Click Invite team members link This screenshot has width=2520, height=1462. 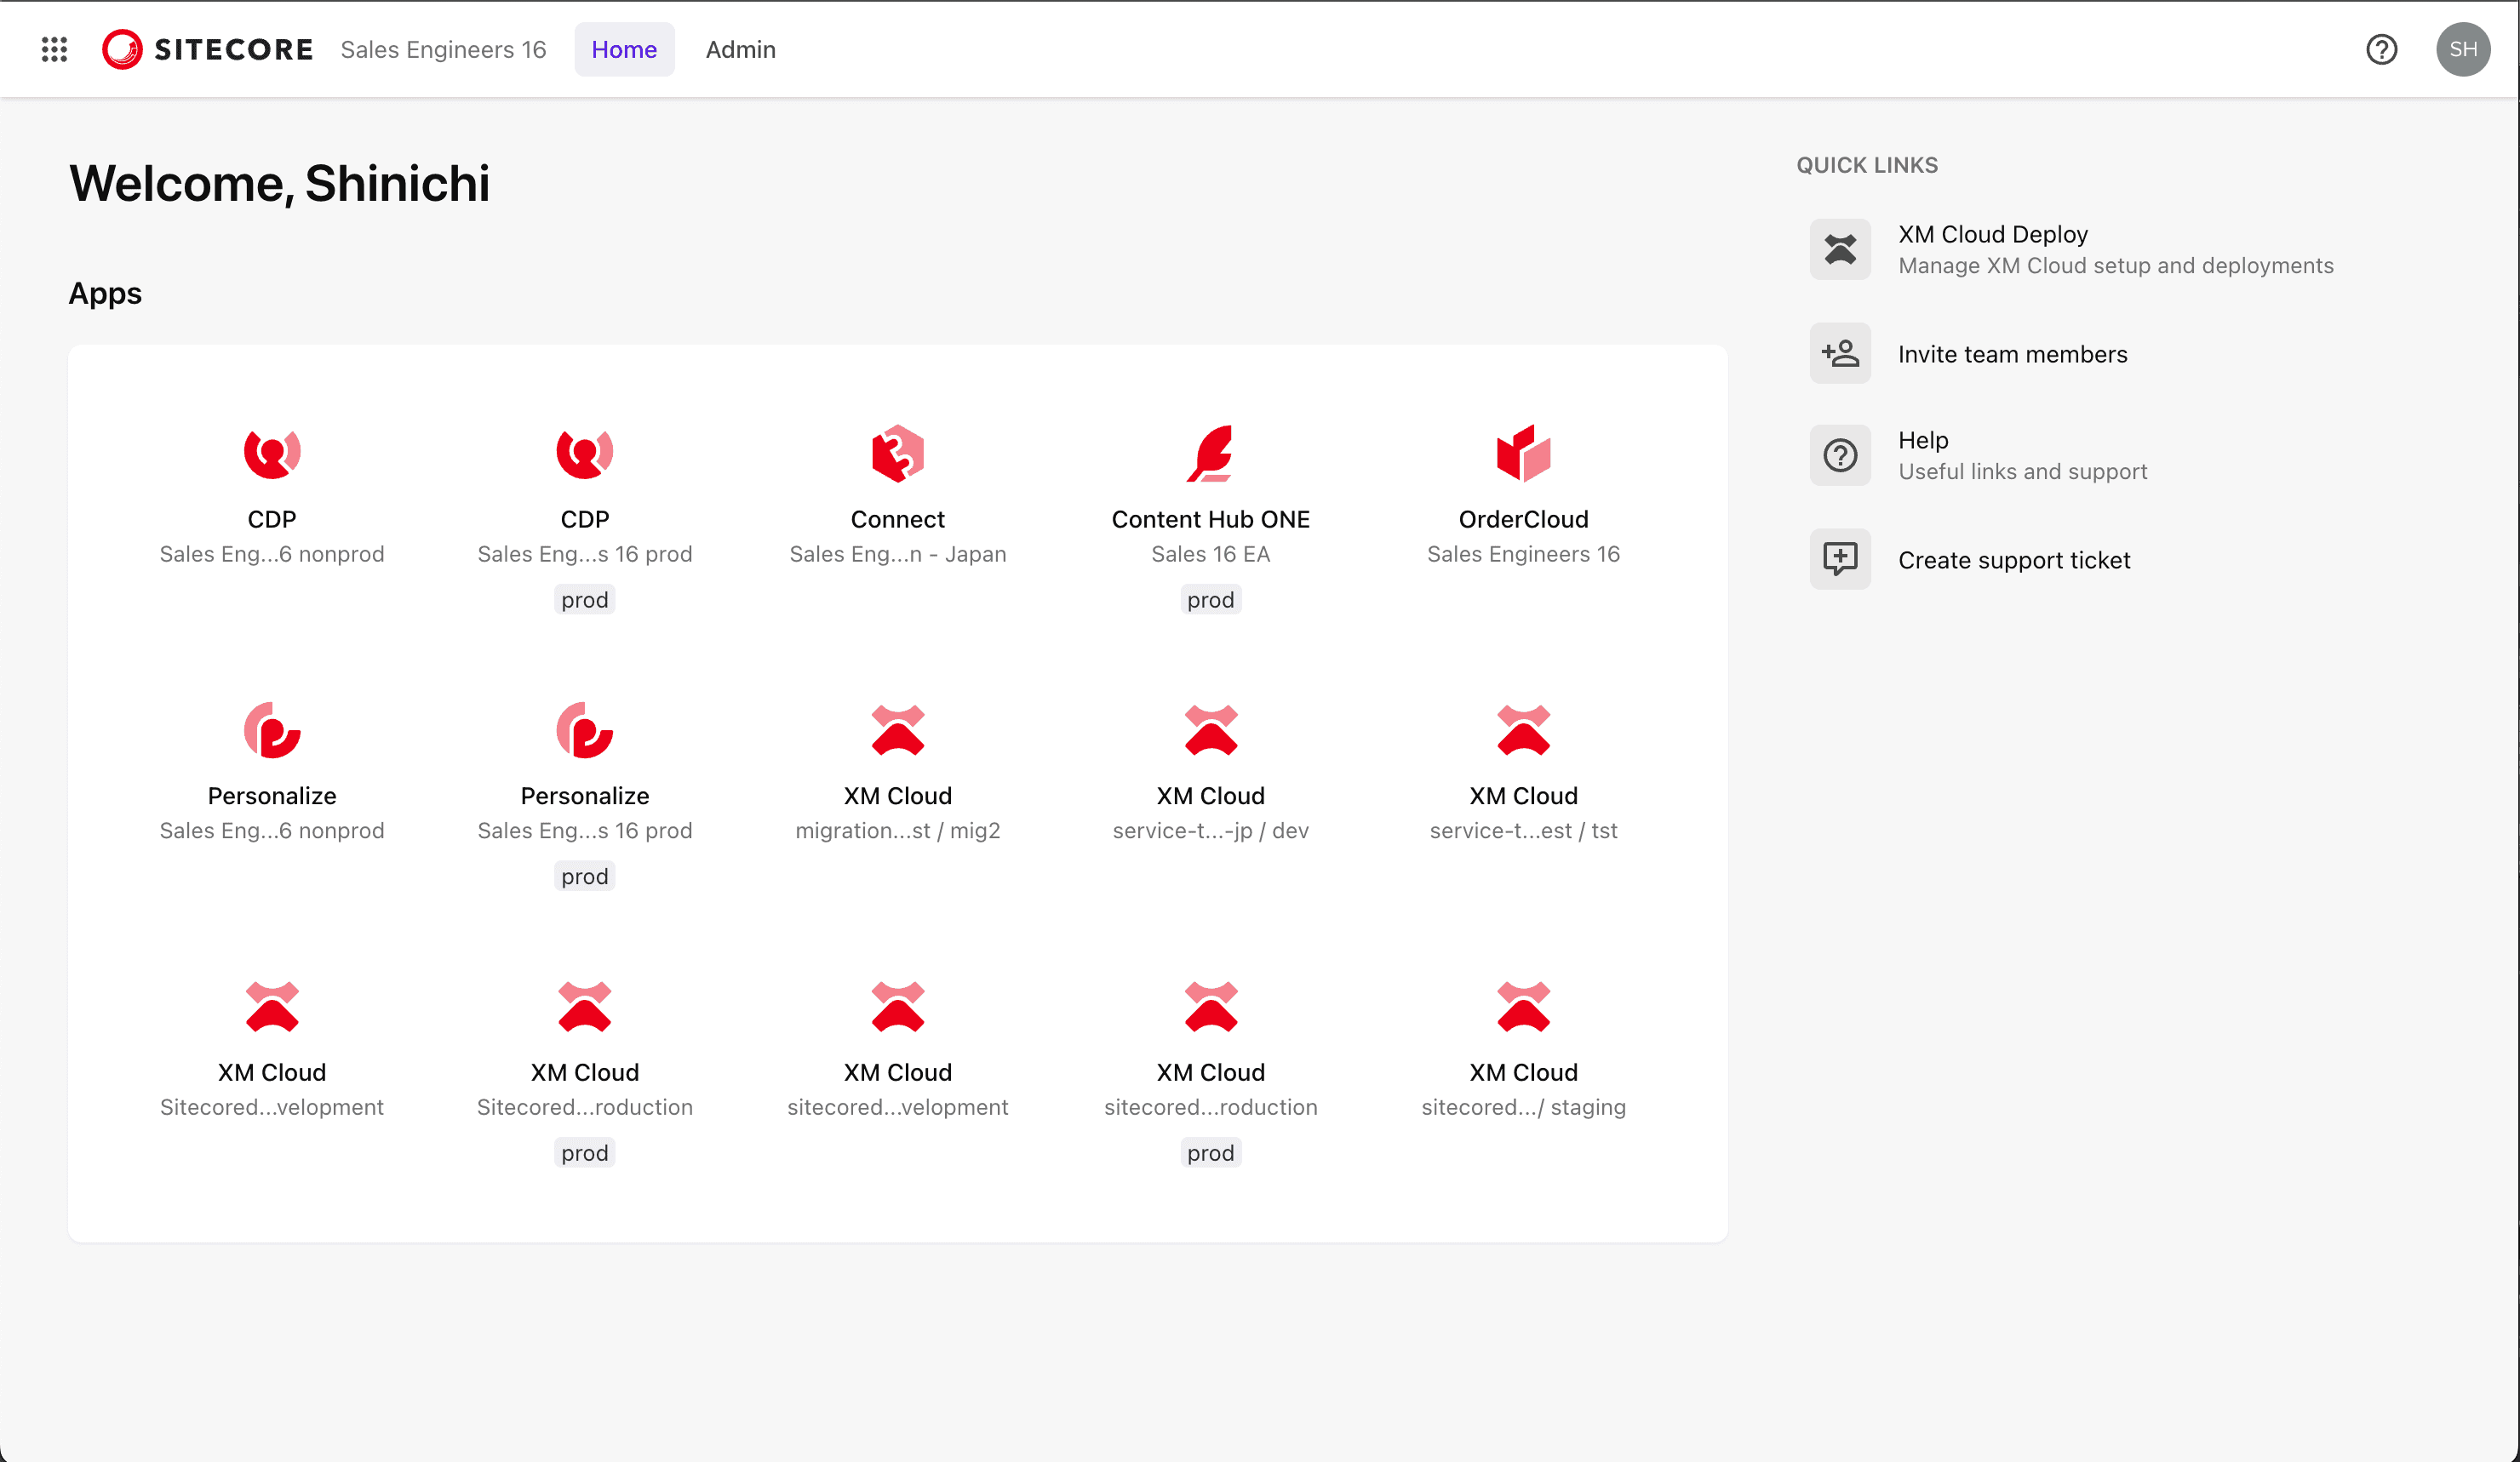click(x=2011, y=354)
